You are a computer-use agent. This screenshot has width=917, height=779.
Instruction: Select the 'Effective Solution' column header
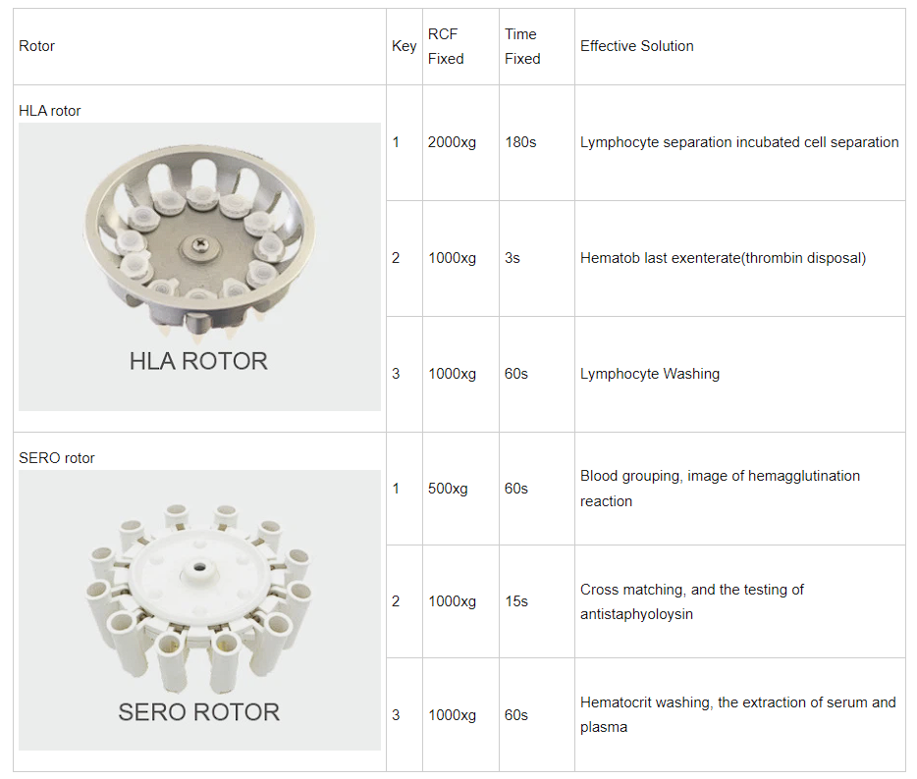(636, 46)
